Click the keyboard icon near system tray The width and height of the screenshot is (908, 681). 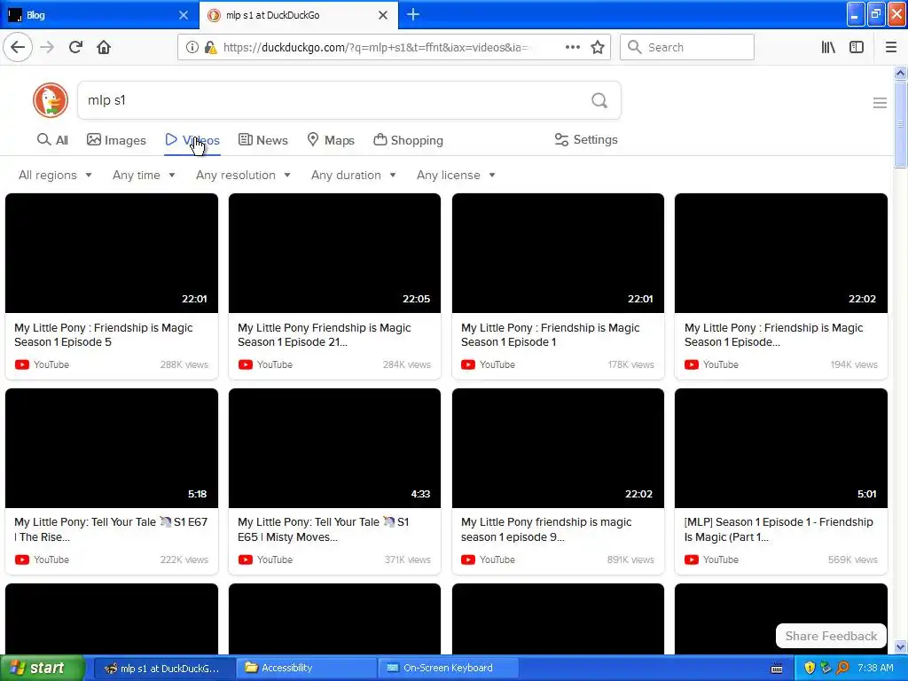click(x=777, y=669)
